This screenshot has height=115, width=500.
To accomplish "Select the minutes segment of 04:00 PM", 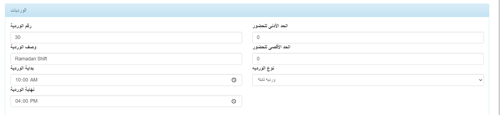I will [25, 101].
